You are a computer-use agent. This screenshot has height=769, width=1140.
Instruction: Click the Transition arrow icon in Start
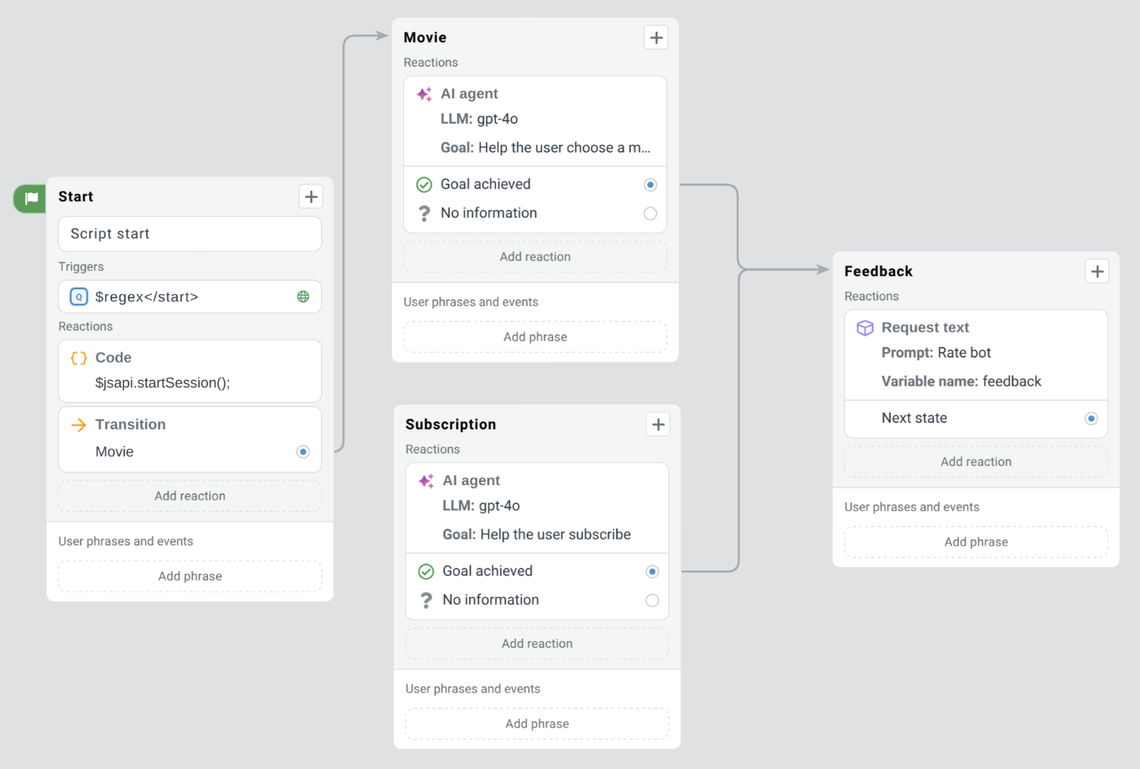[x=78, y=424]
